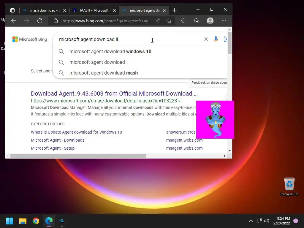
Task: Open Microsoft Agent - Downloads link
Action: click(x=58, y=140)
